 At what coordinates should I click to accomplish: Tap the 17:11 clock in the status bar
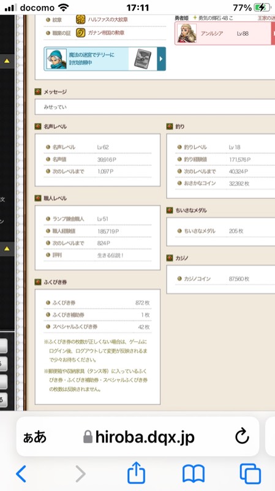[137, 7]
